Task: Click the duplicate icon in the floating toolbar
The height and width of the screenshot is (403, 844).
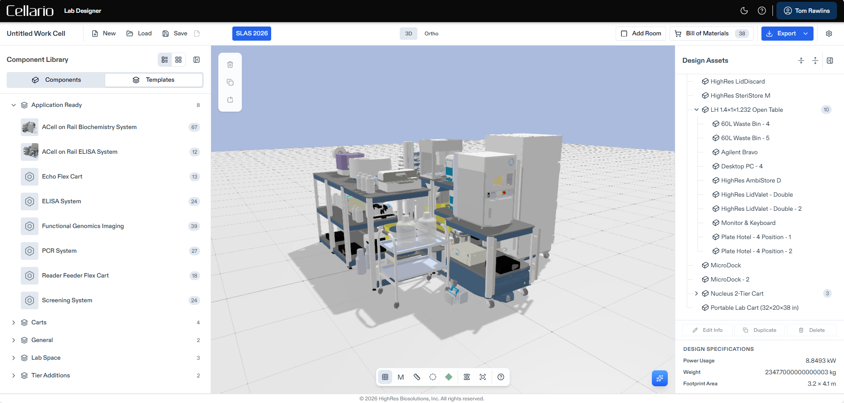Action: (230, 82)
